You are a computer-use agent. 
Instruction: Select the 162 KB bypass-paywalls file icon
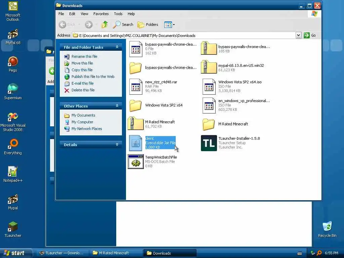[x=136, y=49]
